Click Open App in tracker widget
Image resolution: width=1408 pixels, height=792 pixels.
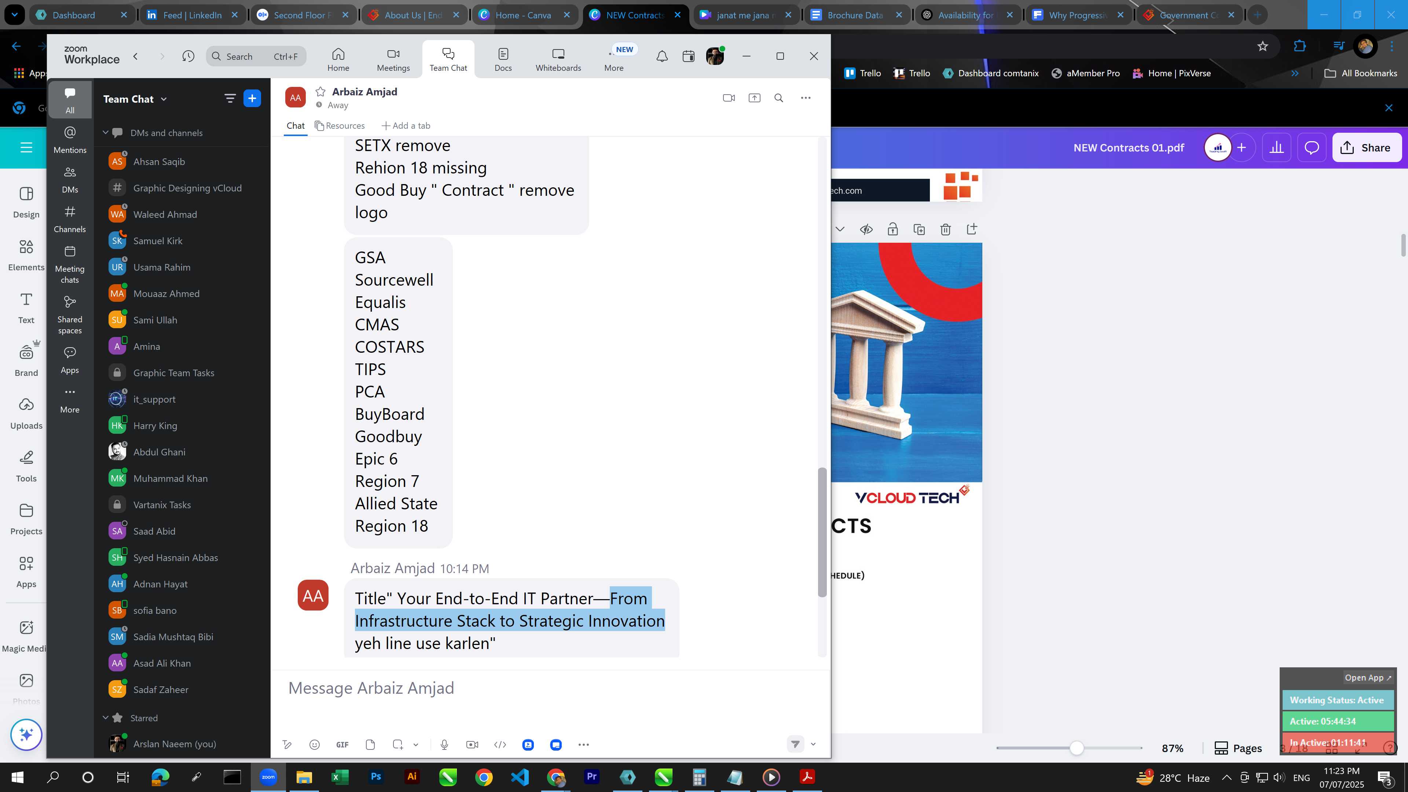(x=1368, y=677)
